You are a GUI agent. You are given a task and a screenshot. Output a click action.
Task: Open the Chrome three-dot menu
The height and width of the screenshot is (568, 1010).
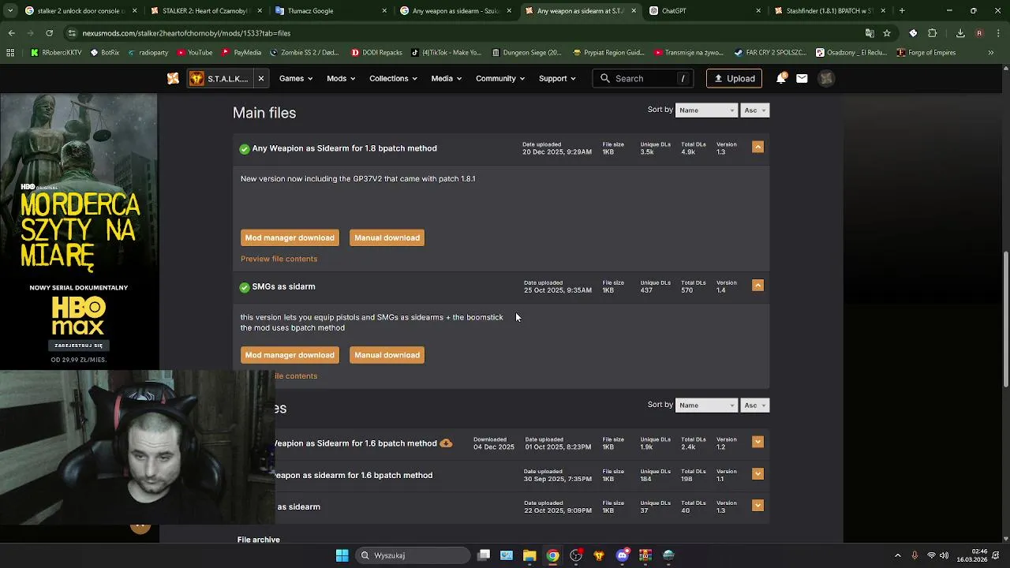(x=997, y=33)
